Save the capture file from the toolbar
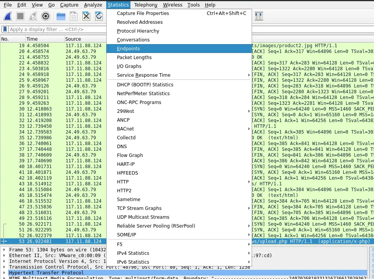The image size is (374, 279). (x=74, y=16)
